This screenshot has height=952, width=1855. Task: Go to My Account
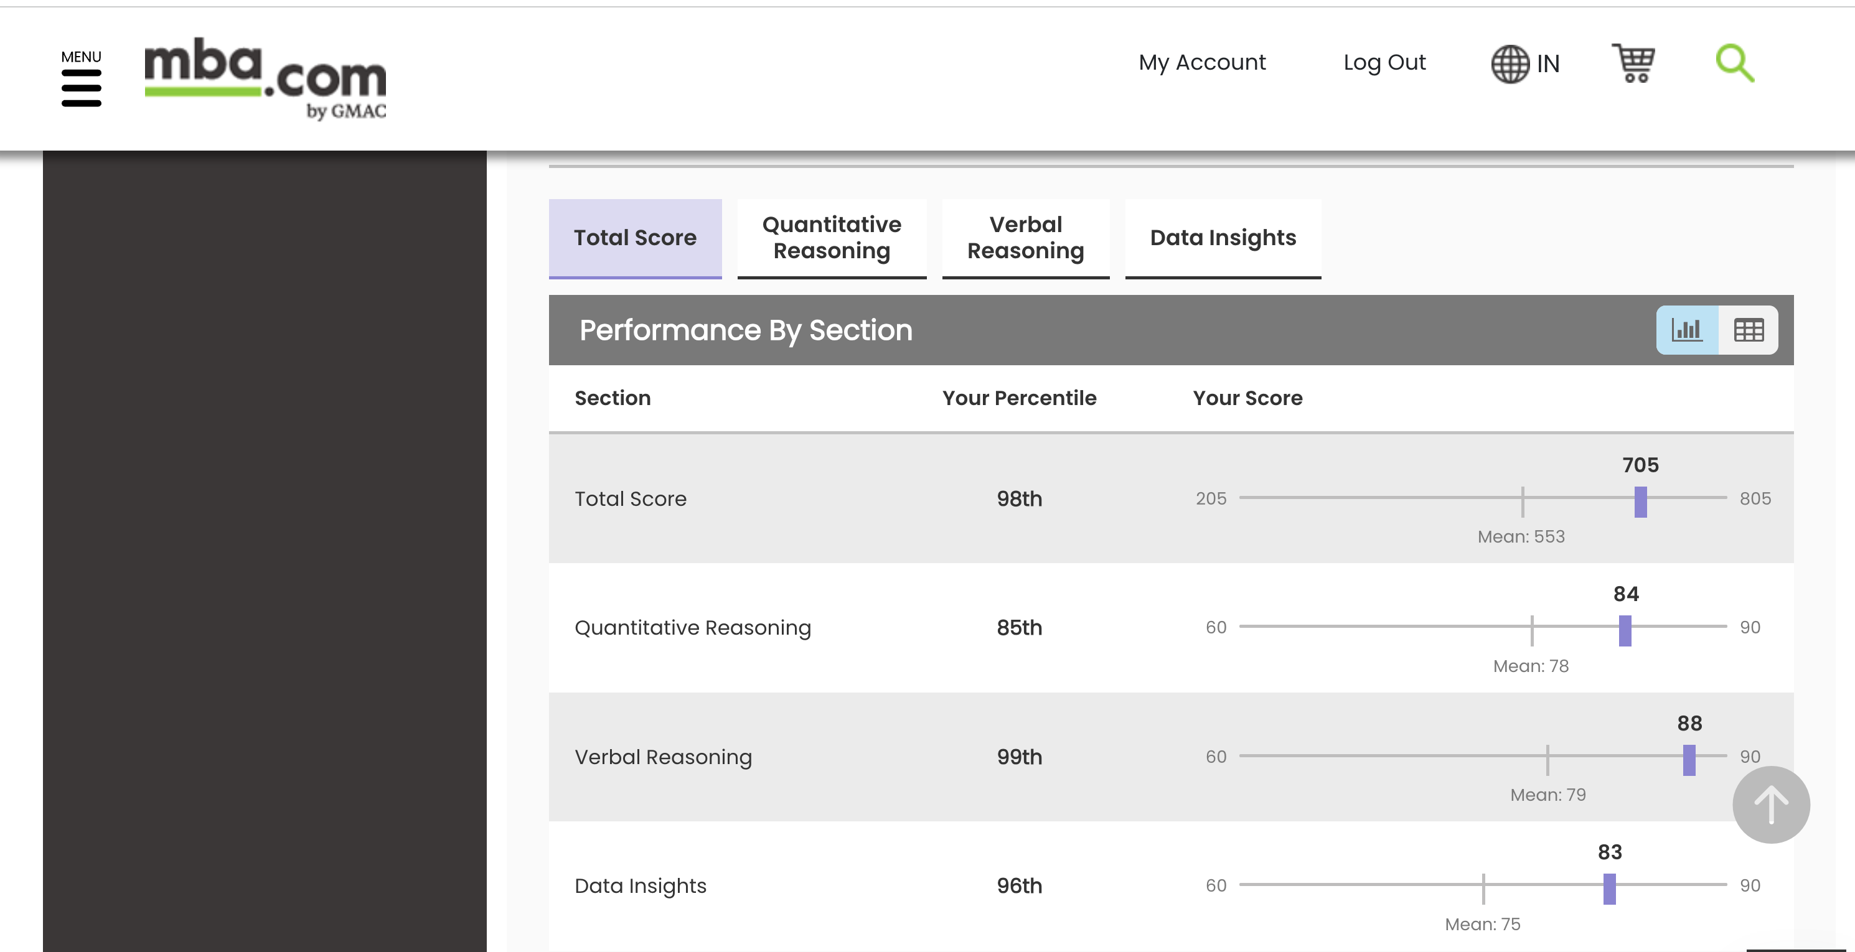click(1201, 63)
